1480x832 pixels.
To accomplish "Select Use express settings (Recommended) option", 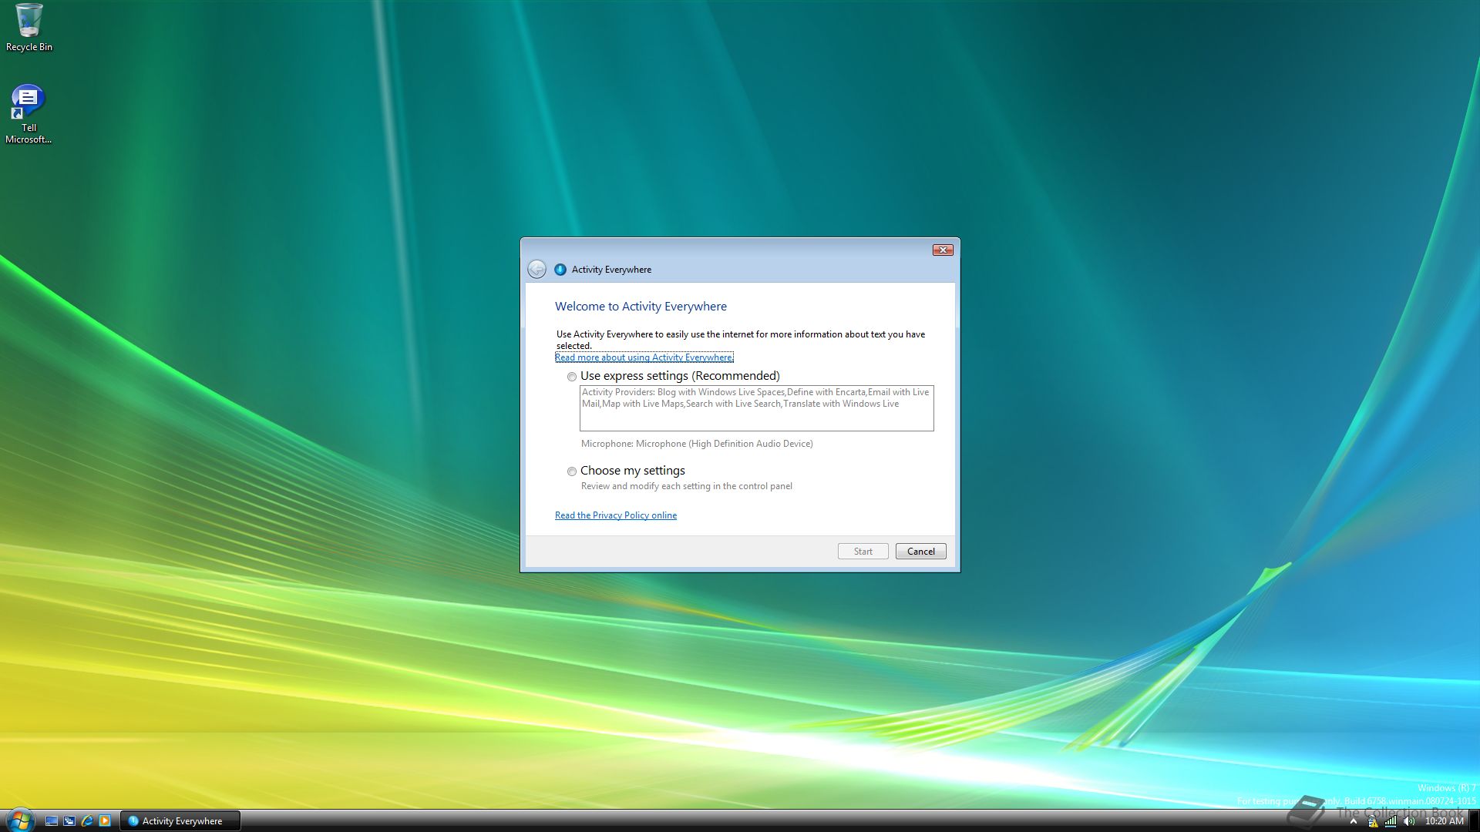I will tap(674, 376).
